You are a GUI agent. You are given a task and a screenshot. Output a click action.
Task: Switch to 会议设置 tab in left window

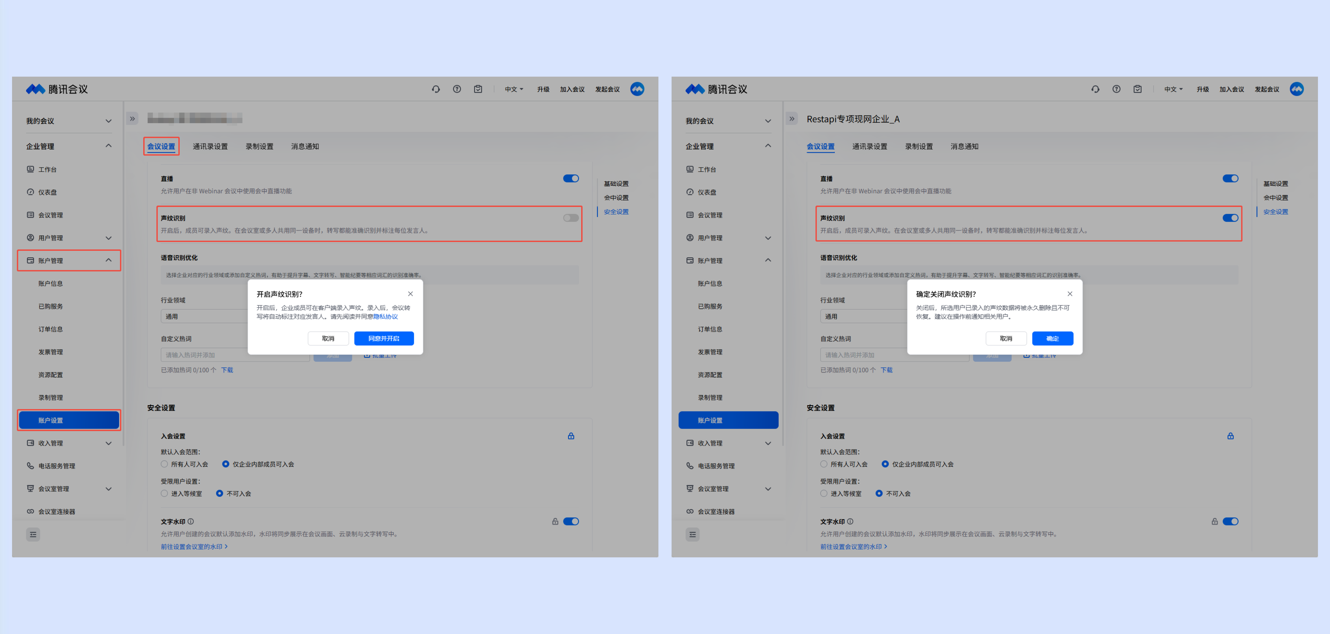pyautogui.click(x=161, y=146)
